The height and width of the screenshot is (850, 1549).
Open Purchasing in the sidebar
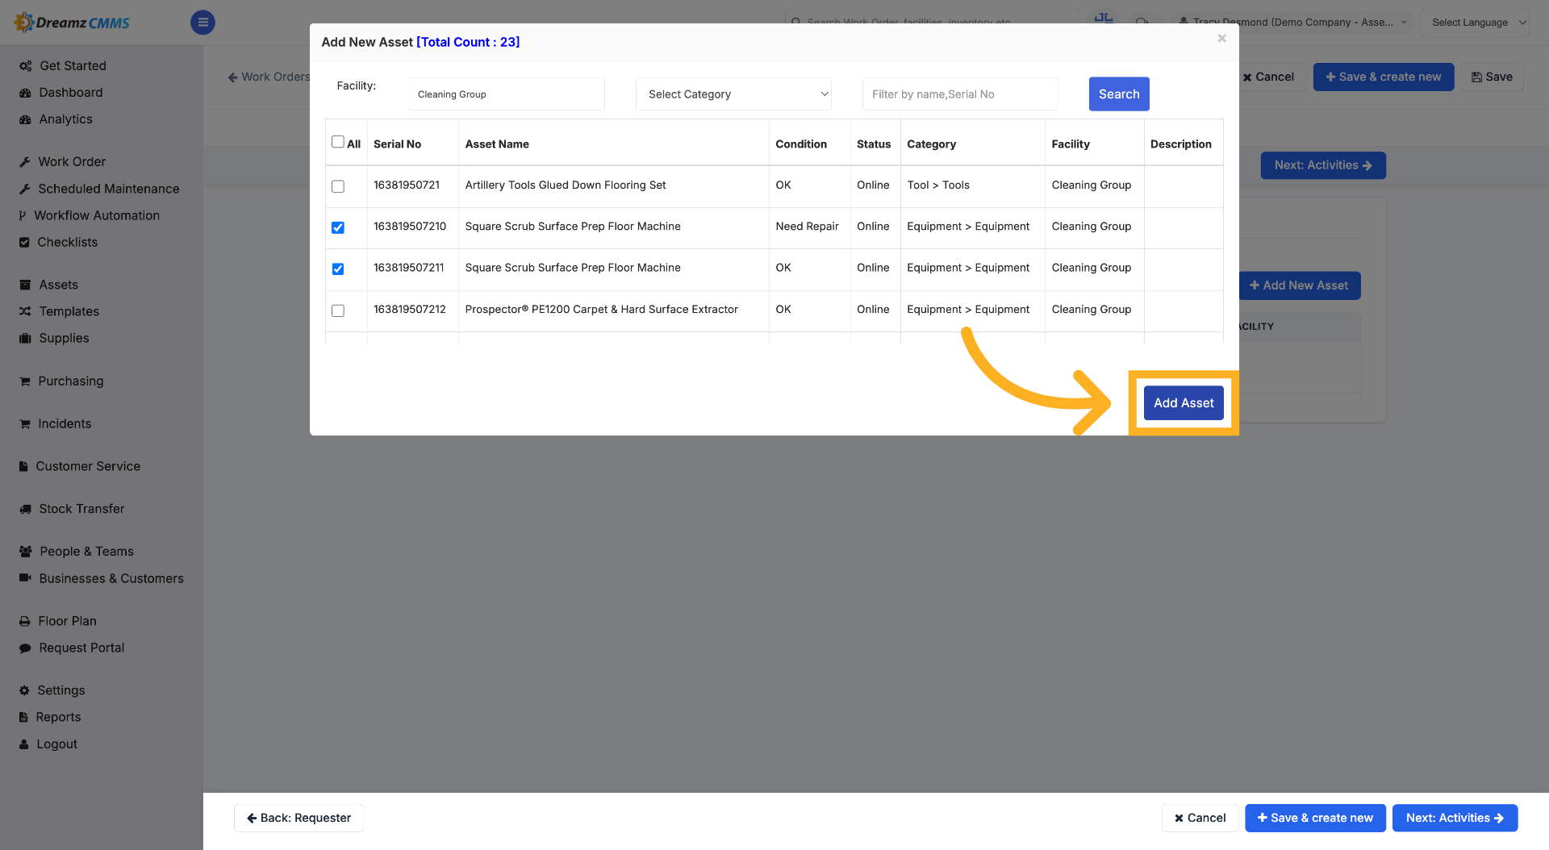click(x=71, y=381)
